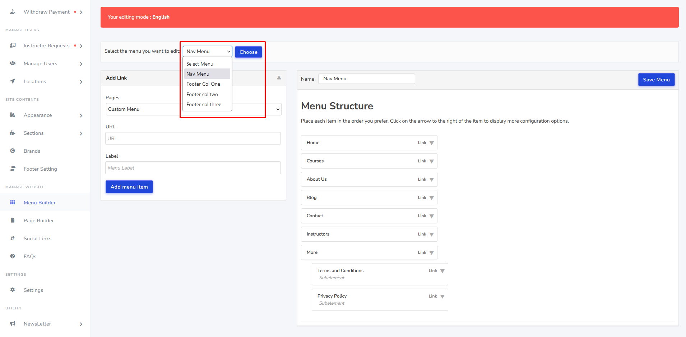Collapse the Add Link panel triangle
The width and height of the screenshot is (686, 337).
279,78
